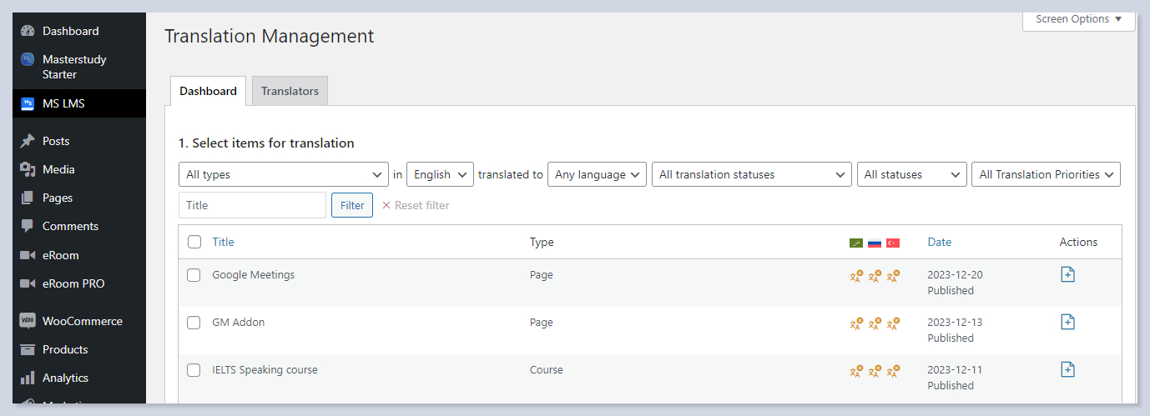
Task: Open the Media menu in sidebar
Action: coord(58,169)
